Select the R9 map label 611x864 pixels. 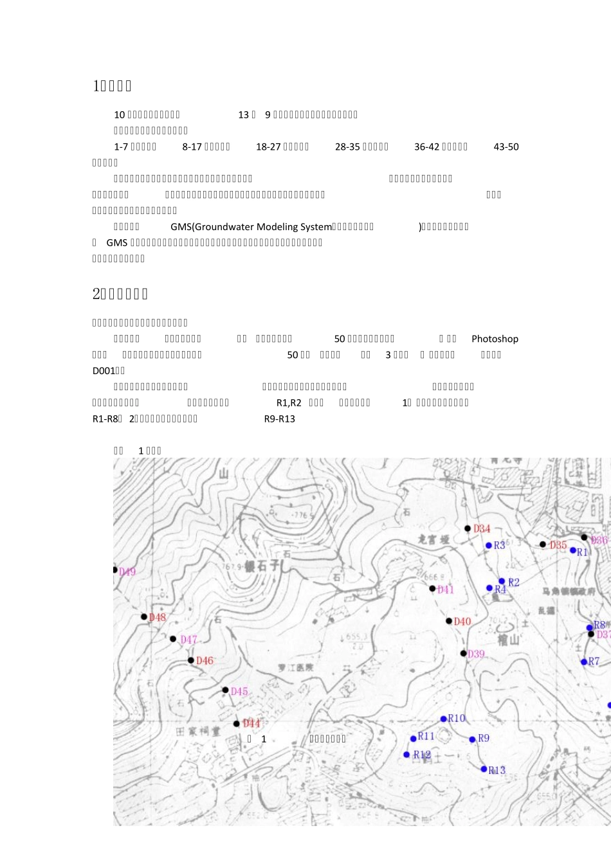pos(484,739)
